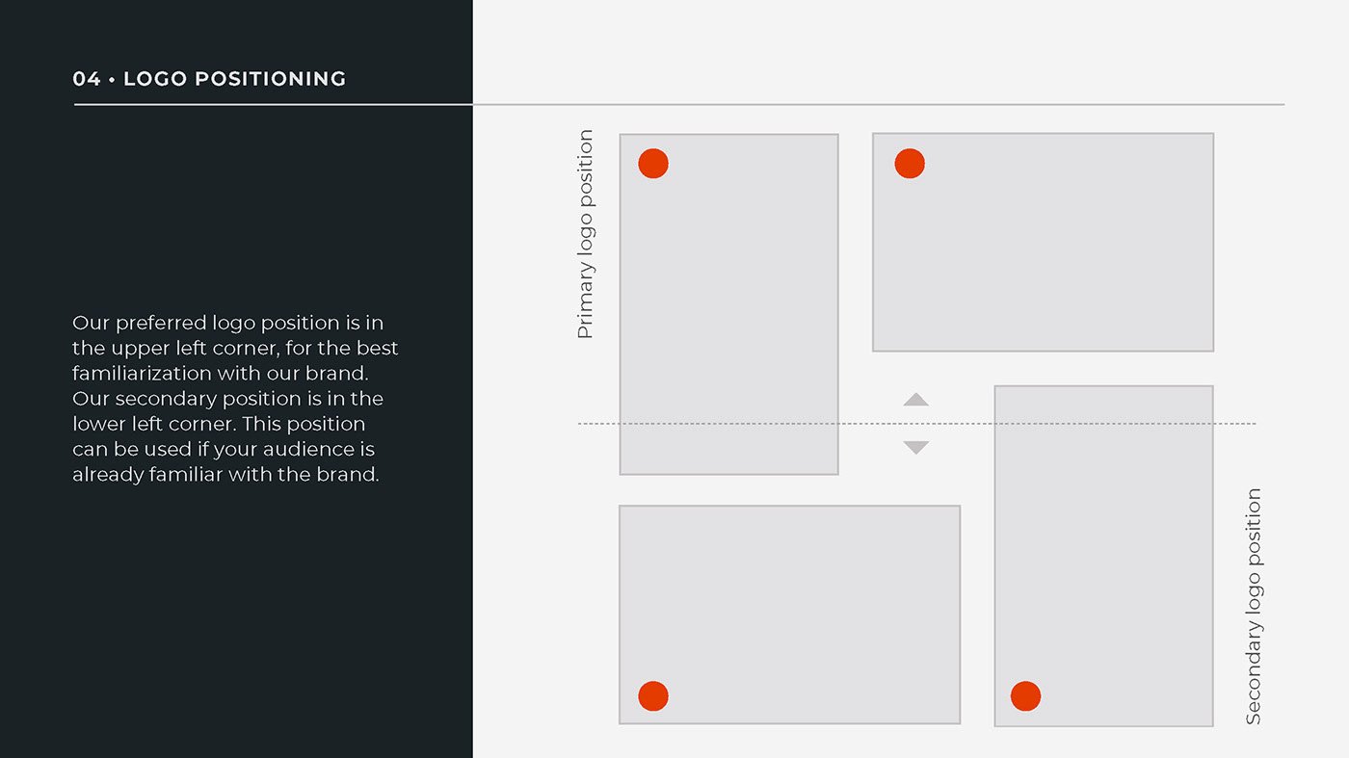Click the upward-pointing gray triangle arrow
The width and height of the screenshot is (1349, 758).
tap(915, 400)
